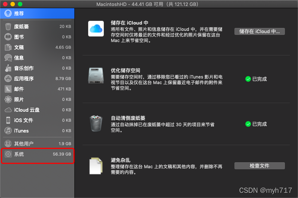Click the 系统 gear icon

pos(8,154)
